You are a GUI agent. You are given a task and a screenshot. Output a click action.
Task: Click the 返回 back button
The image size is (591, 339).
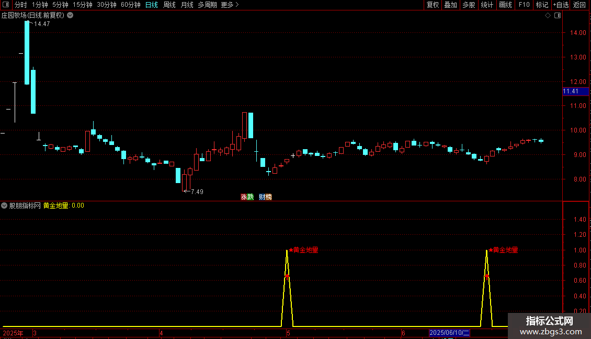(579, 5)
